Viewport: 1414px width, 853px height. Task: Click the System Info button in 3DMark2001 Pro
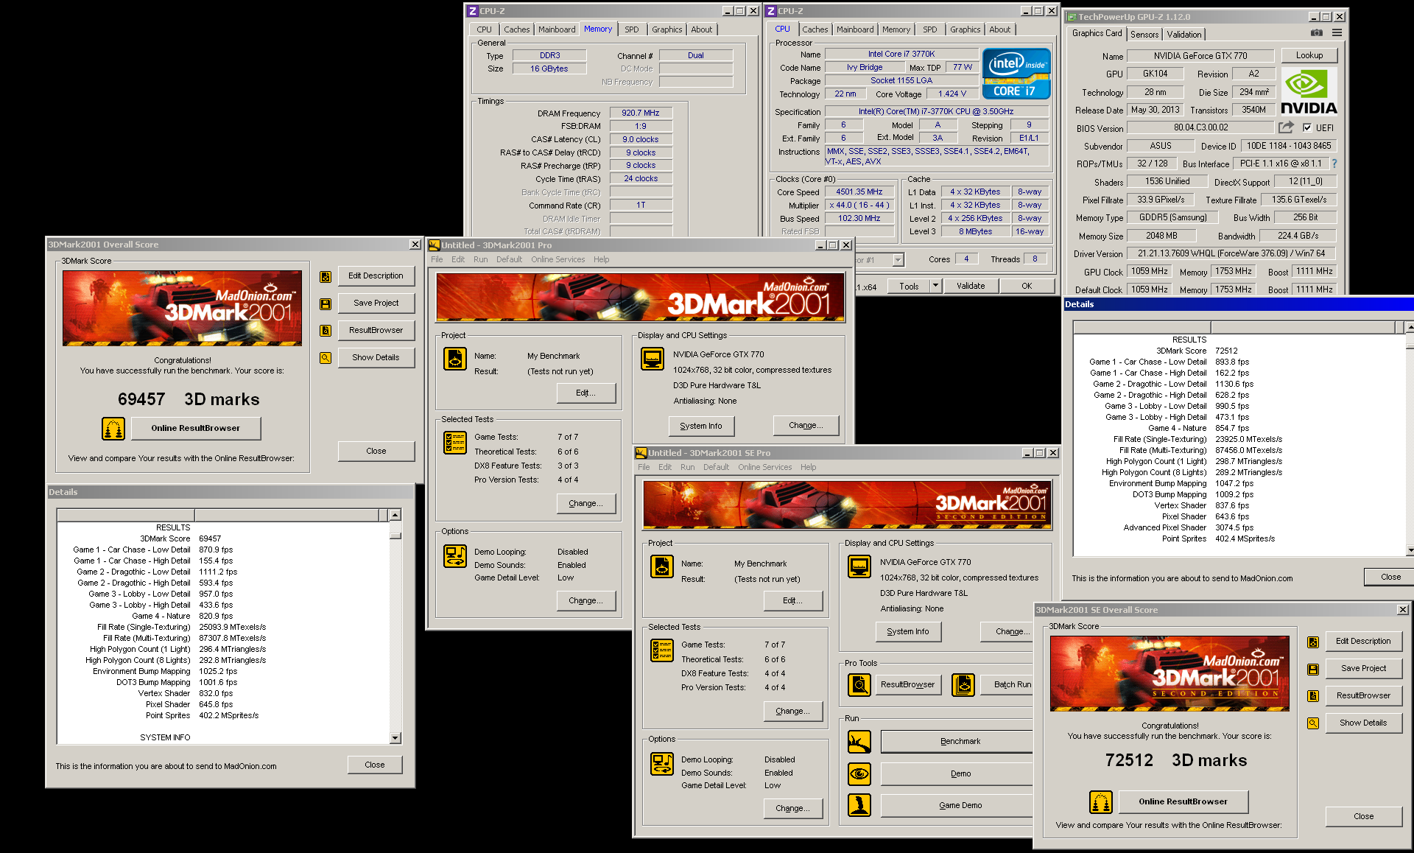701,426
